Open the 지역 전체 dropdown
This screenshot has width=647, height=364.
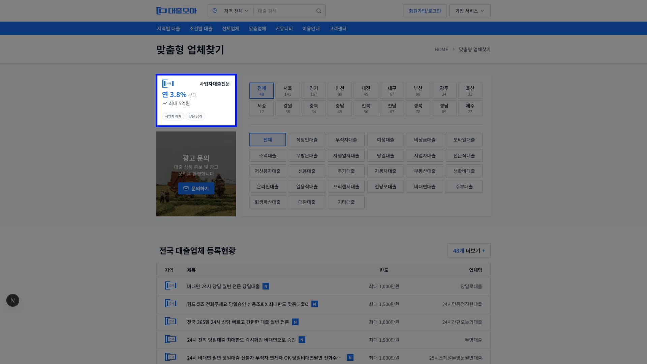click(x=235, y=10)
